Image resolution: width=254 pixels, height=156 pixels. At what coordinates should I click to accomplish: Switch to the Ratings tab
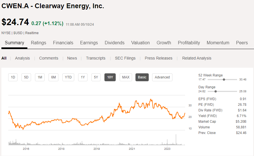[x=38, y=43]
